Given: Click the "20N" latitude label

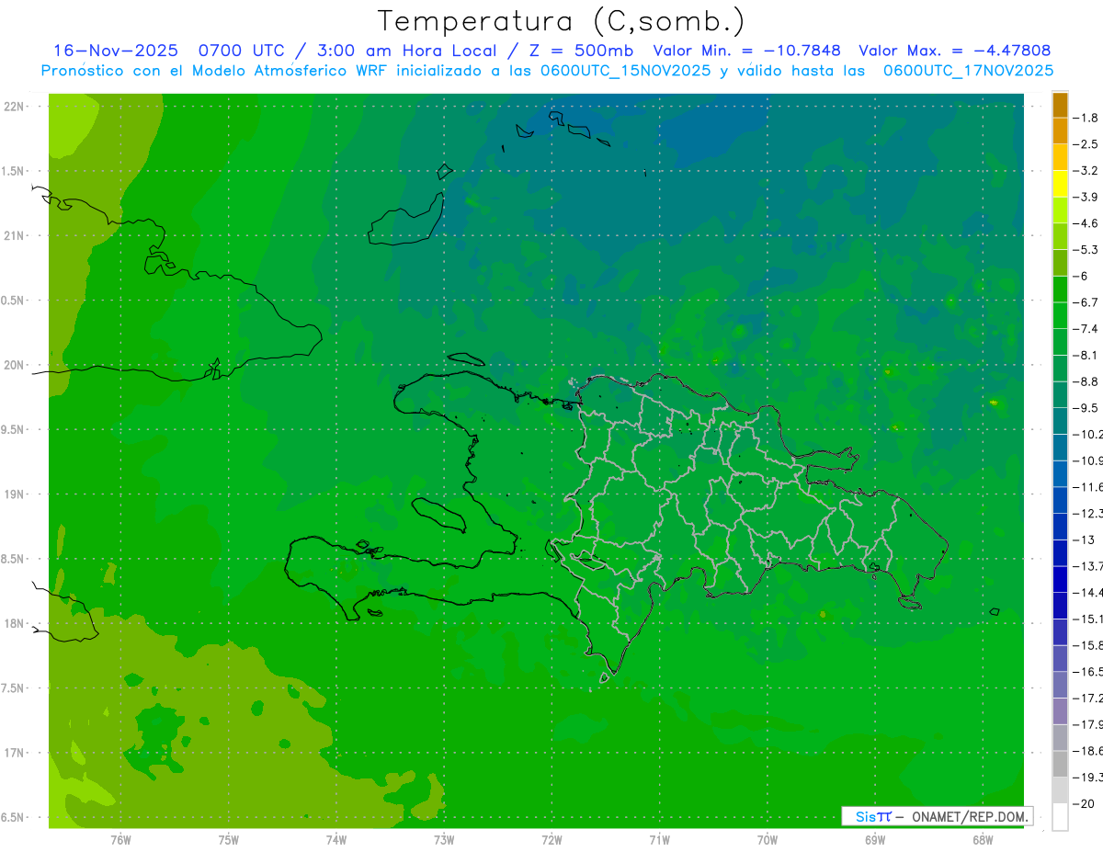Looking at the screenshot, I should click(16, 365).
